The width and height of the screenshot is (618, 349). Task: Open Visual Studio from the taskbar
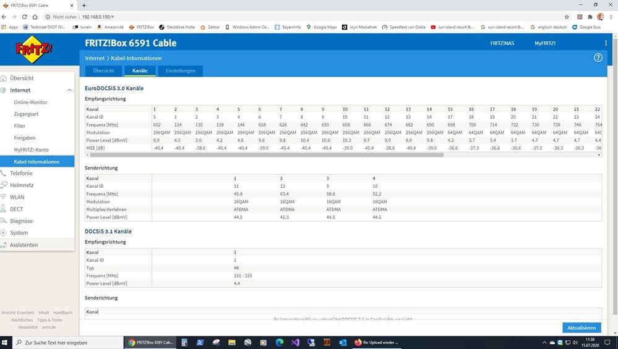pos(295,342)
